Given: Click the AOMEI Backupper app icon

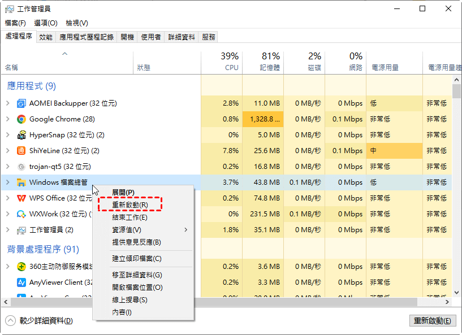Looking at the screenshot, I should point(21,103).
